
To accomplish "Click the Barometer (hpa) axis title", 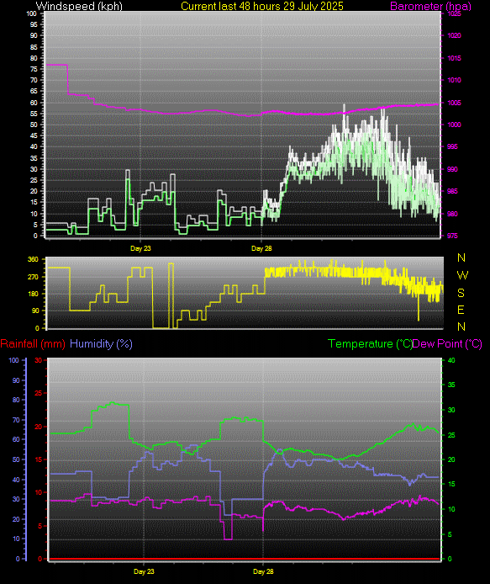I will [430, 7].
